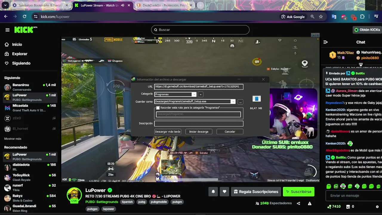This screenshot has width=382, height=215.
Task: Switch to DuckDuckGo tab
Action: tap(164, 5)
